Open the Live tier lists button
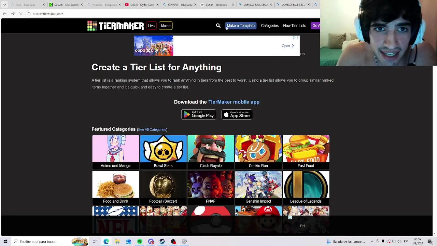 tap(151, 26)
